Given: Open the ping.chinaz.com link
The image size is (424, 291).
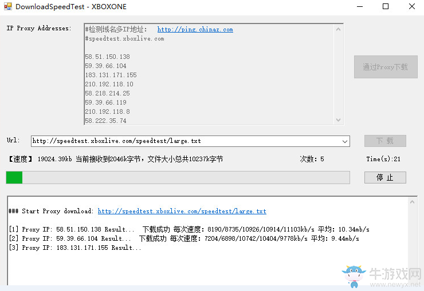Looking at the screenshot, I should point(195,29).
